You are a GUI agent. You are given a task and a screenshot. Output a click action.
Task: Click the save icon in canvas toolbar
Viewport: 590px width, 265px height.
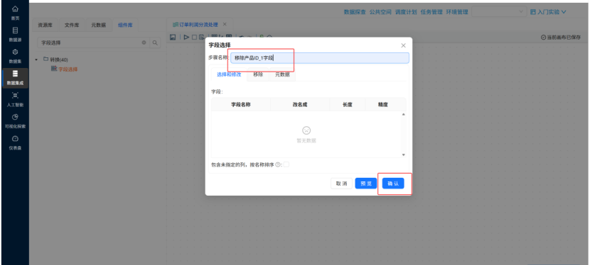click(x=173, y=37)
